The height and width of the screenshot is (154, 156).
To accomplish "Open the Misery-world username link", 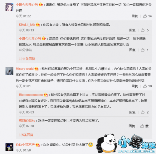I will tap(25, 69).
